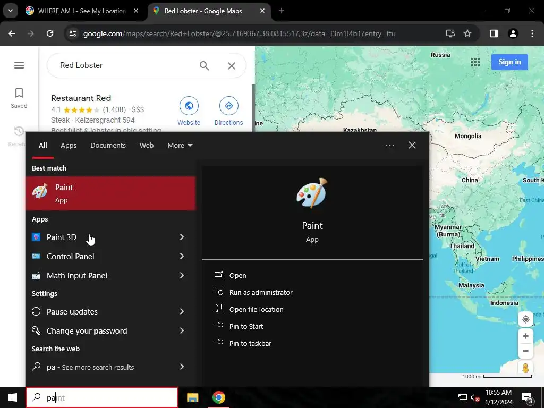Image resolution: width=544 pixels, height=408 pixels.
Task: Switch to Apps search filter
Action: tap(69, 146)
